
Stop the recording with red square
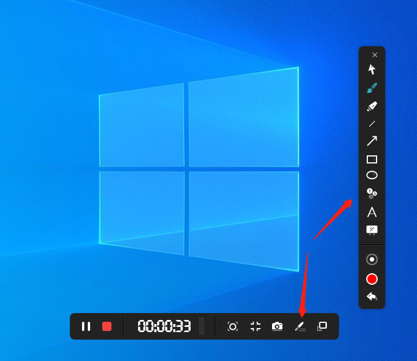(107, 326)
